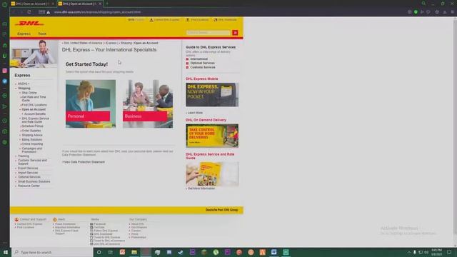Click the DHL Worldwide header icon link
Screen dimensions: 457x257
click(226, 20)
